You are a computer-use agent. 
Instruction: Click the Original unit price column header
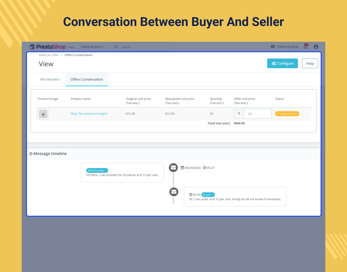click(138, 101)
